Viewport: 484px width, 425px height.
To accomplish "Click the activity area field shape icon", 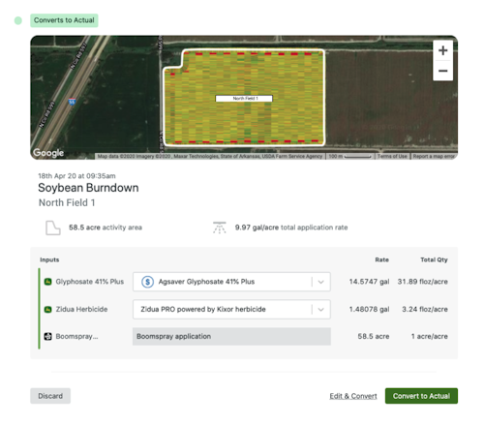I will tap(53, 228).
